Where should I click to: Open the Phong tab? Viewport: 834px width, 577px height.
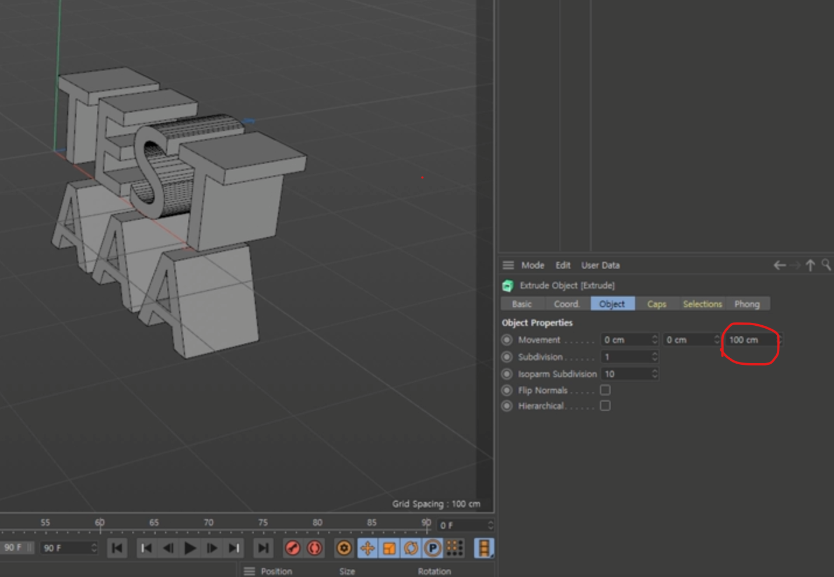(747, 304)
